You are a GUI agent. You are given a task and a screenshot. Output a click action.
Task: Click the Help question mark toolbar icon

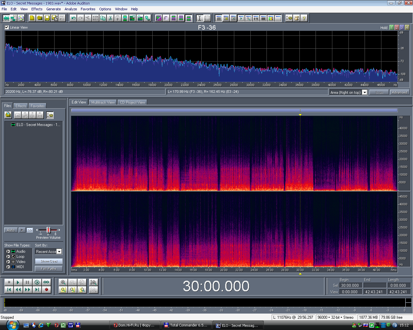pyautogui.click(x=304, y=18)
